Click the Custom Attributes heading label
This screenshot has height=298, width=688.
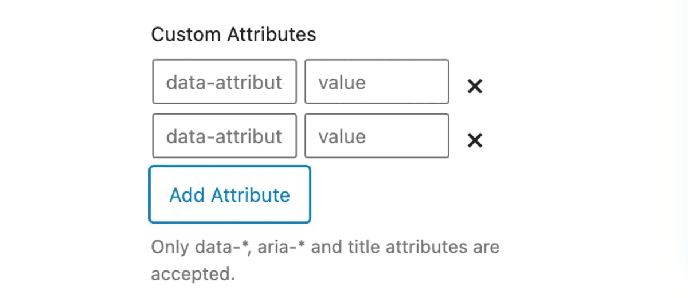233,34
